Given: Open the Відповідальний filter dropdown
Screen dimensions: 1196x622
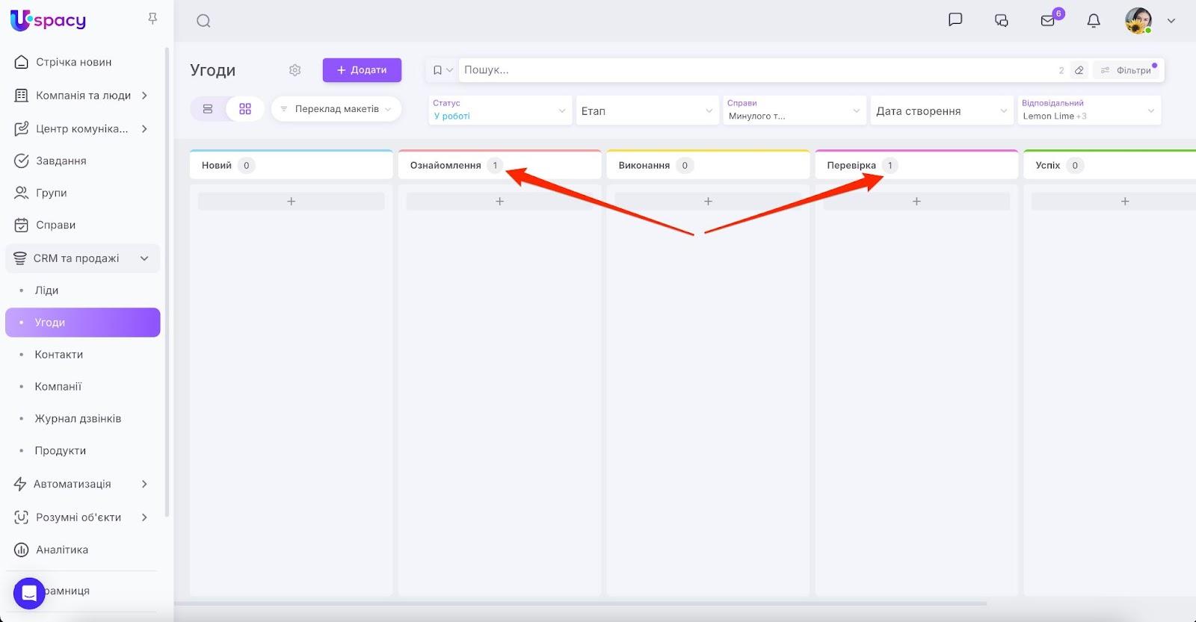Looking at the screenshot, I should 1089,111.
